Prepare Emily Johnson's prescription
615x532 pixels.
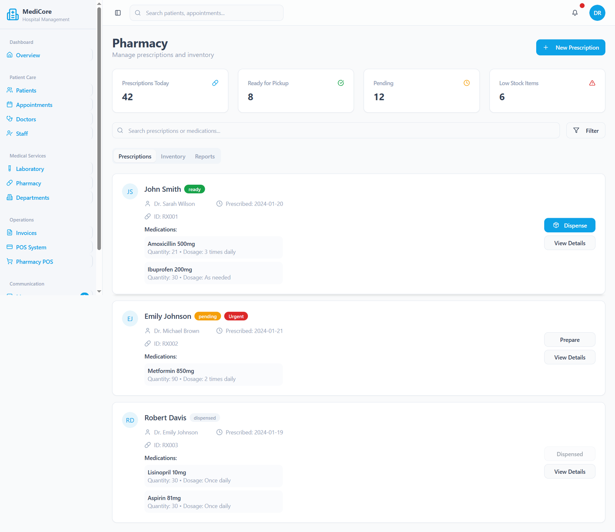point(569,340)
